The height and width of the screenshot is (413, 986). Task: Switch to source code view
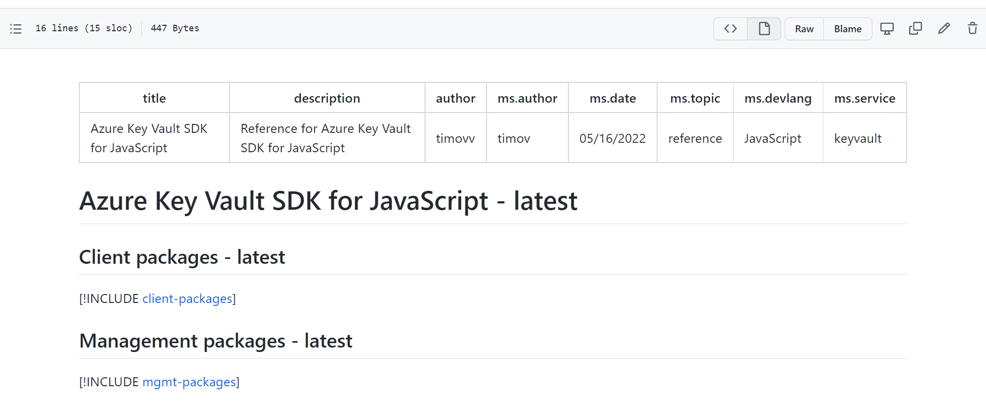tap(731, 29)
